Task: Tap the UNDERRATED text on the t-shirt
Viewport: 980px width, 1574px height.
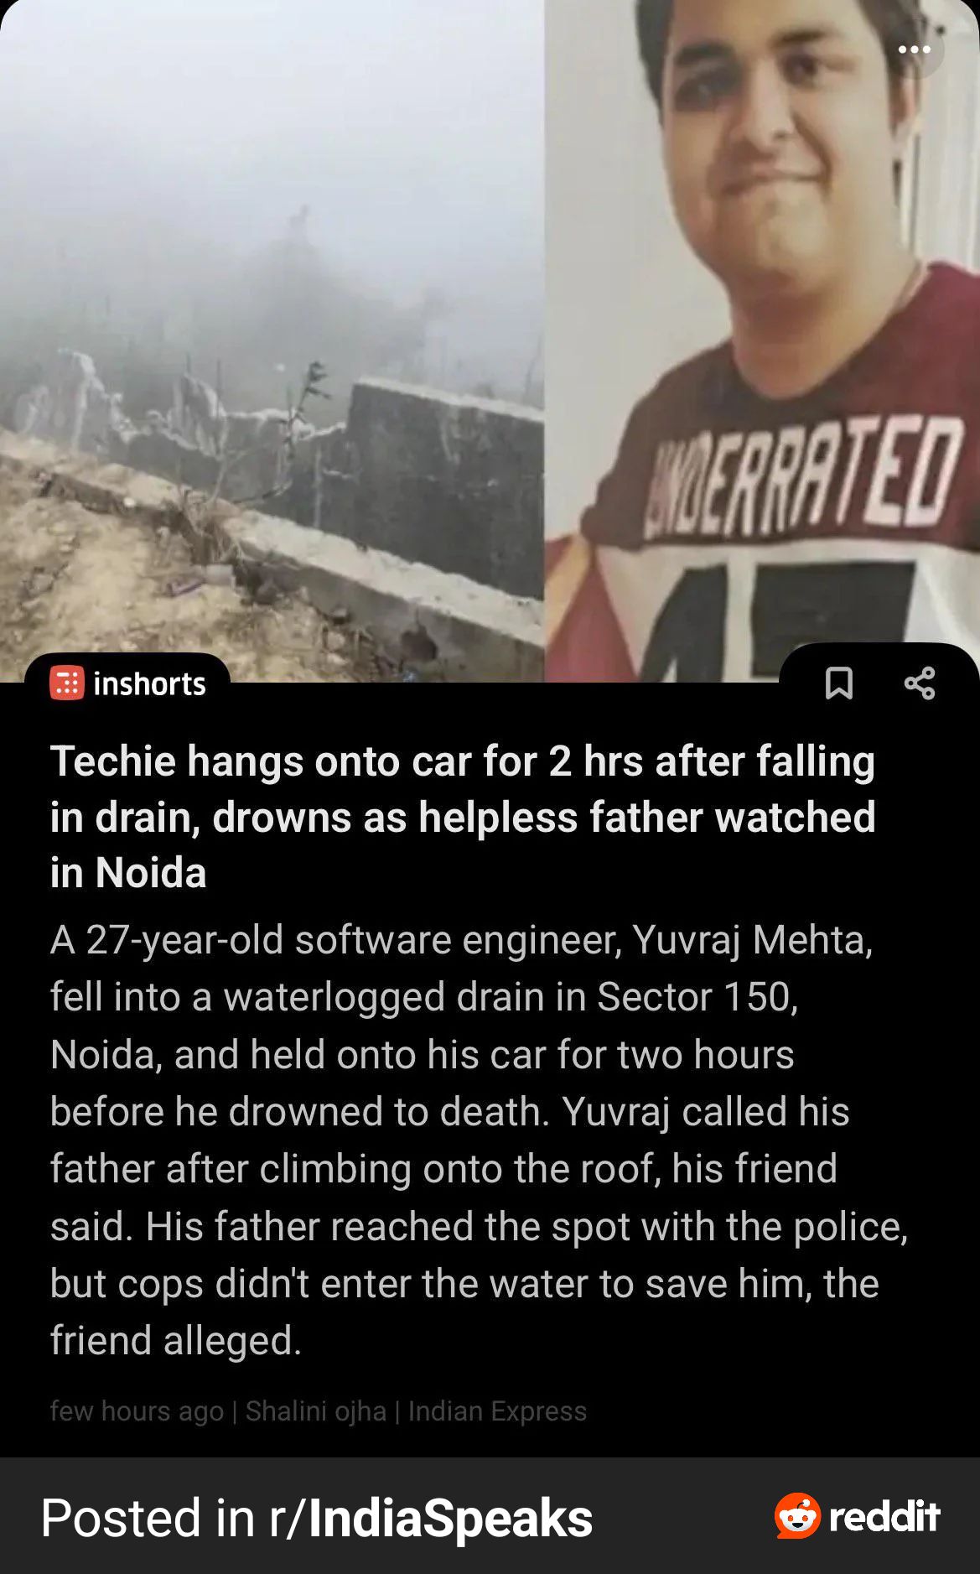Action: tap(804, 477)
